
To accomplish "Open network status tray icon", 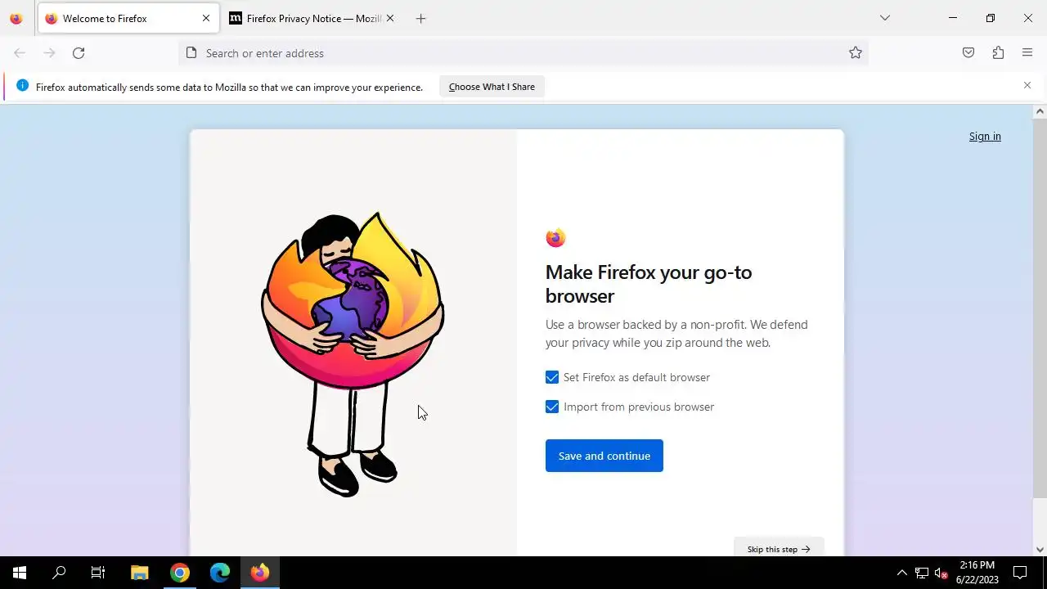I will [922, 573].
